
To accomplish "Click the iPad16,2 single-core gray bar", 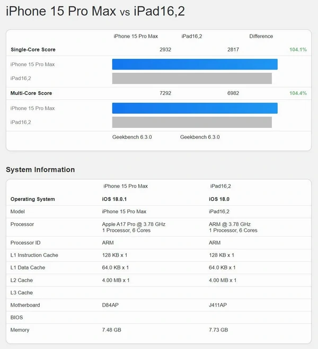I will (x=192, y=78).
